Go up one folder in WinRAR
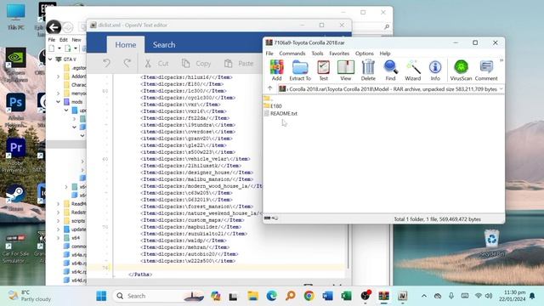Screen dimensions: 544x306 tap(270, 88)
